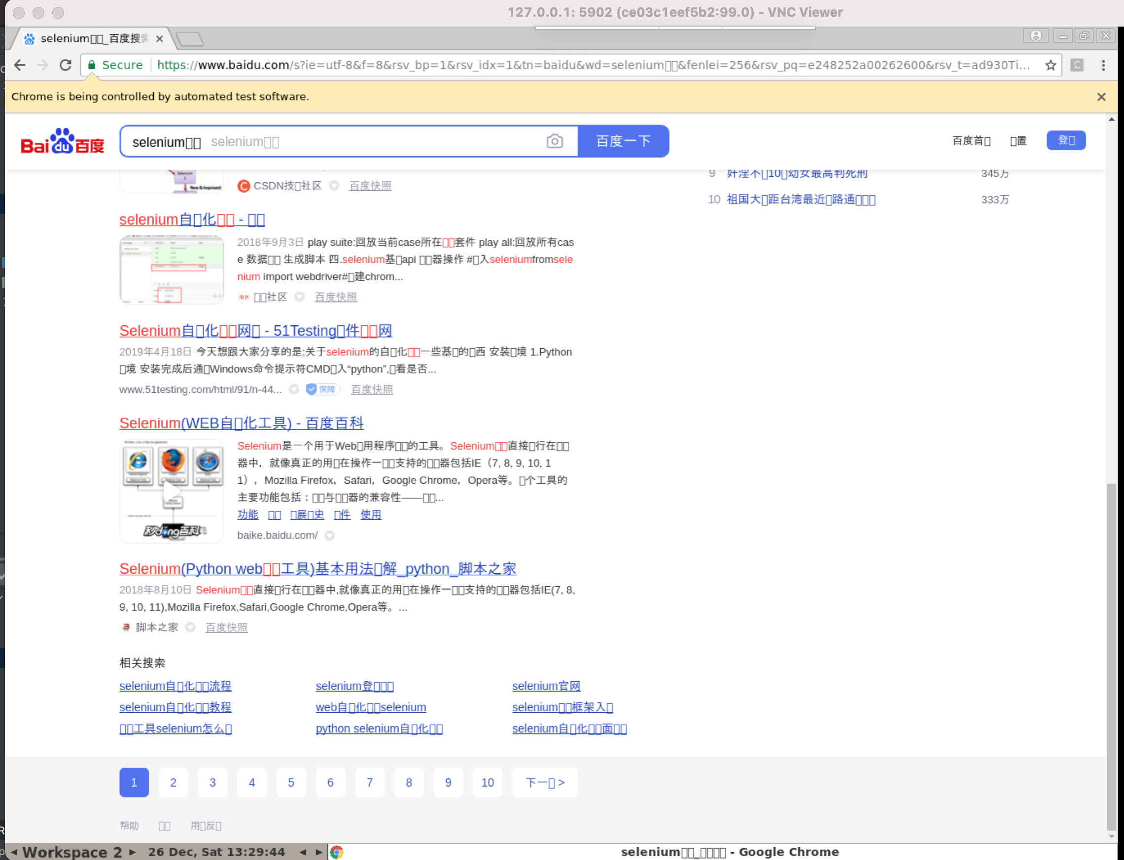This screenshot has width=1124, height=860.
Task: Click the taskbar next window arrow
Action: [x=318, y=852]
